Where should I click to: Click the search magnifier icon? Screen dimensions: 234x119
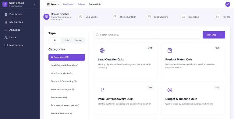[97, 35]
